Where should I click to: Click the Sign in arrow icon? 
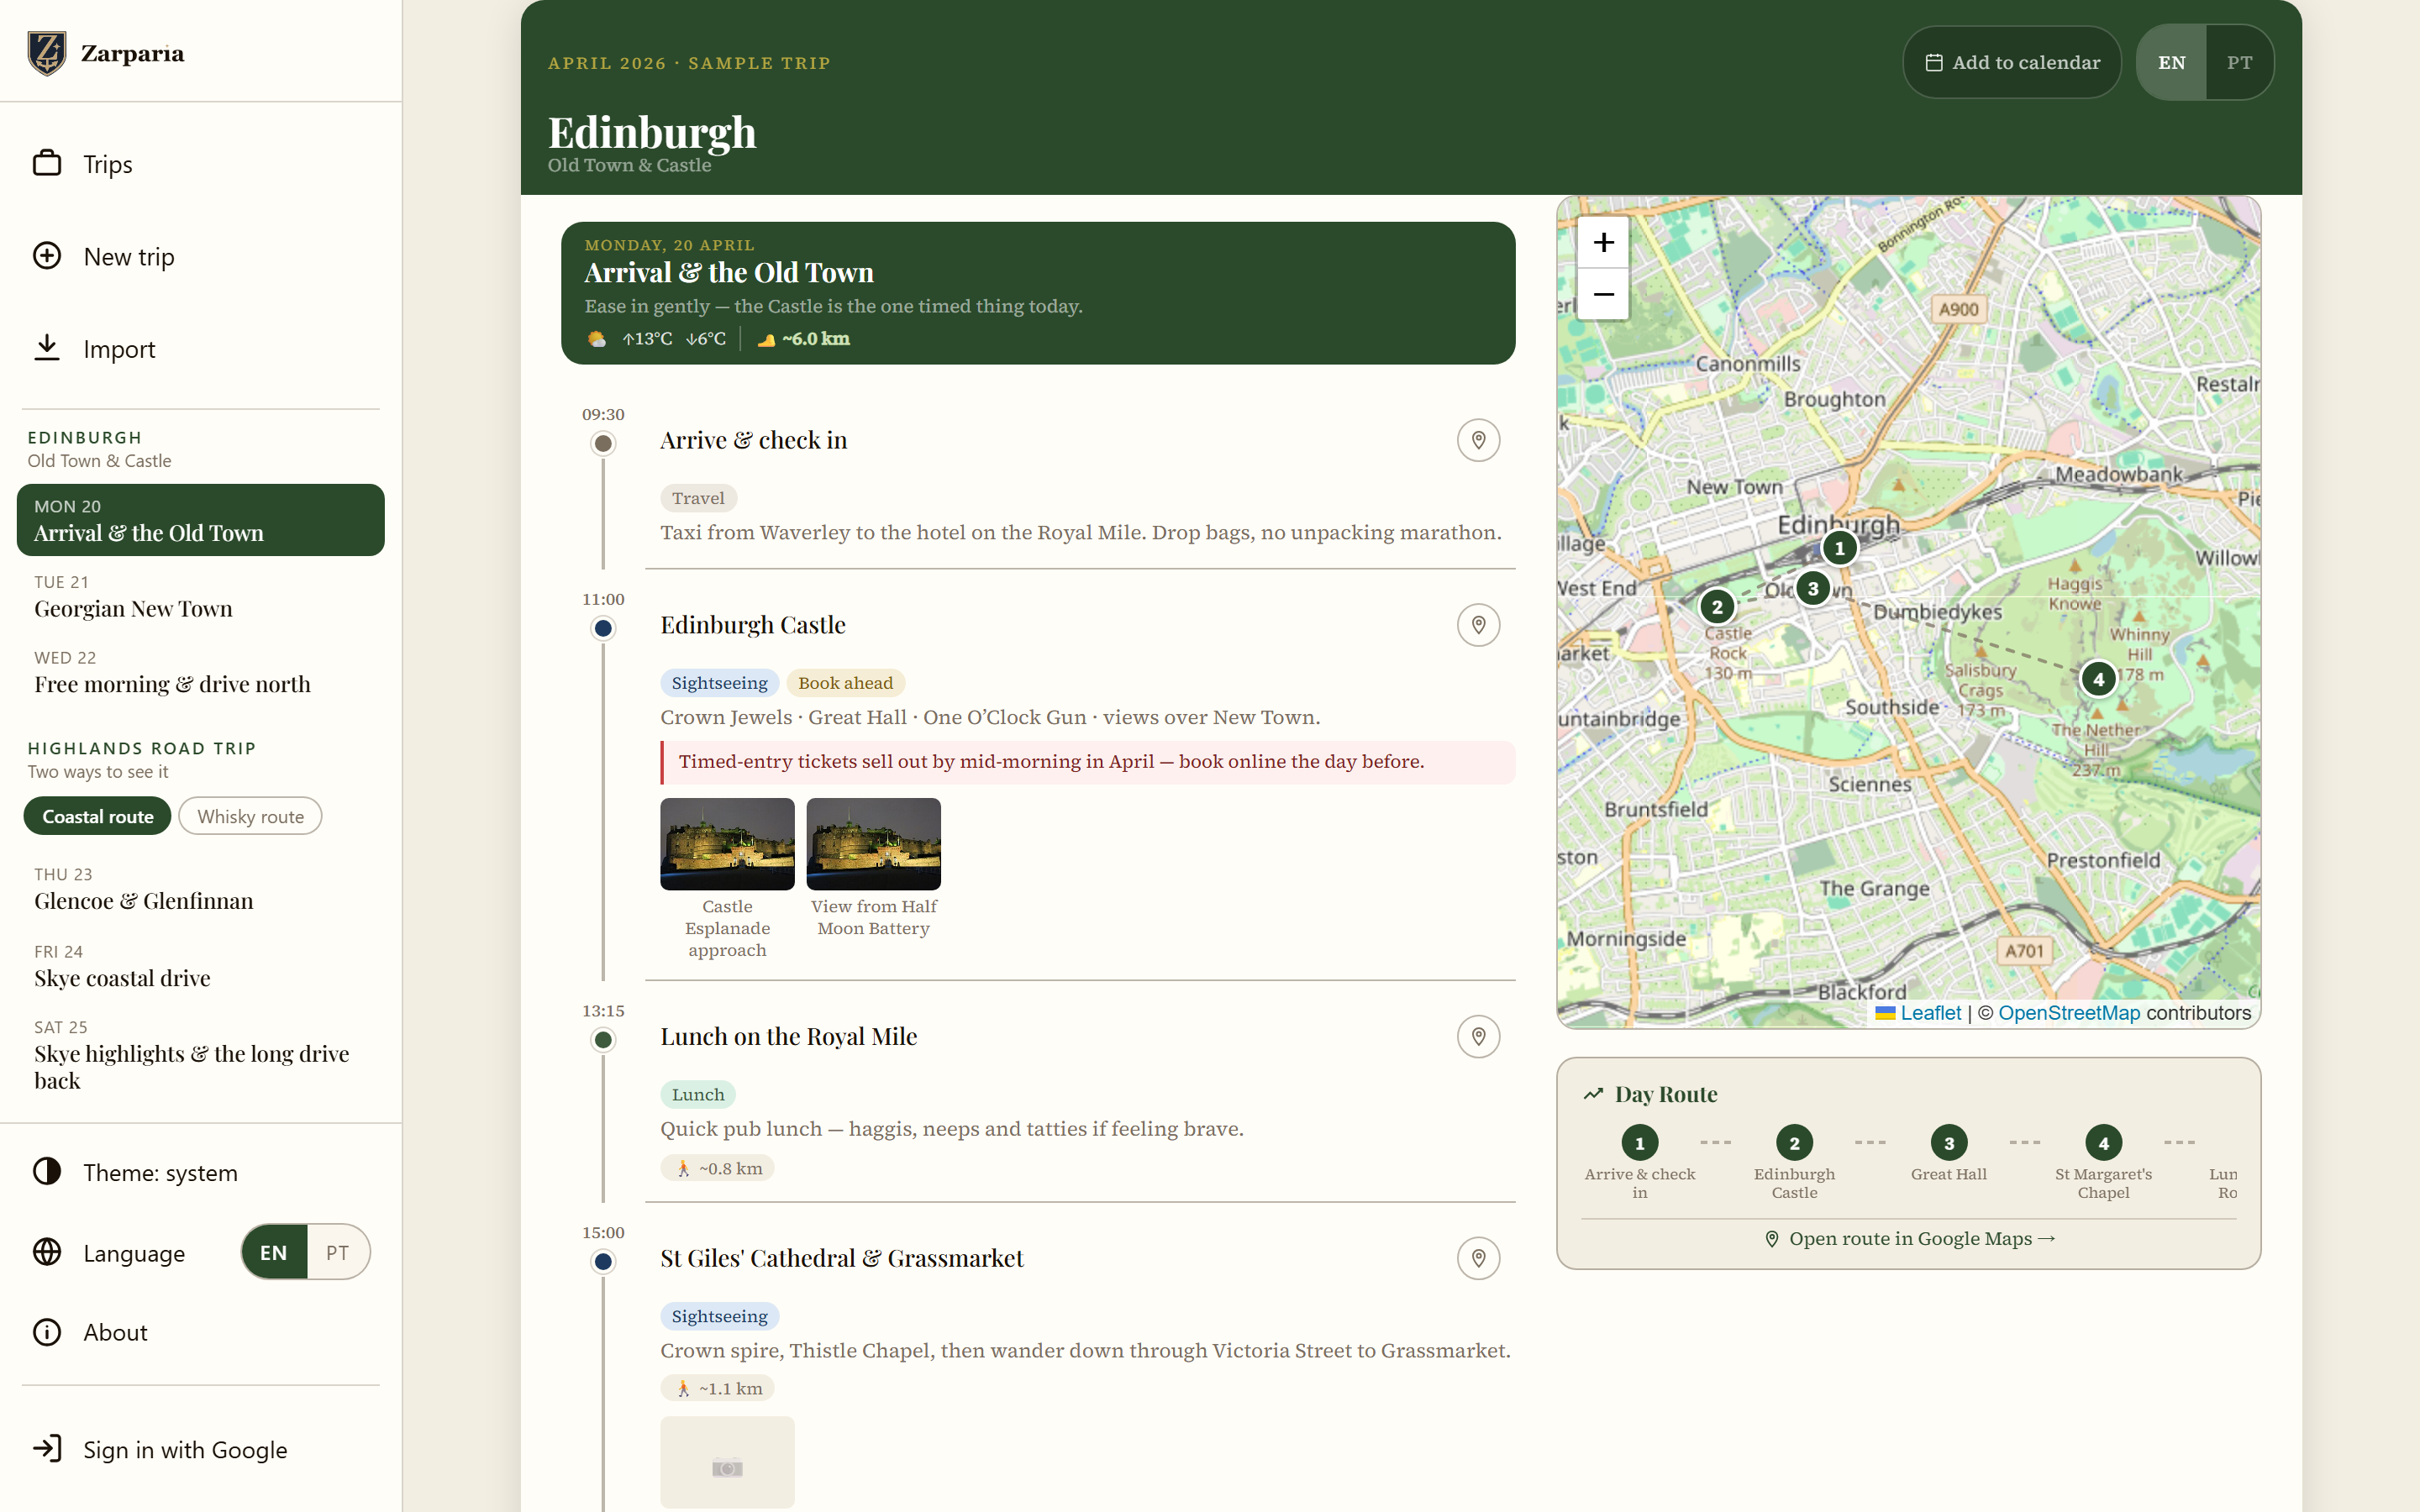tap(47, 1449)
